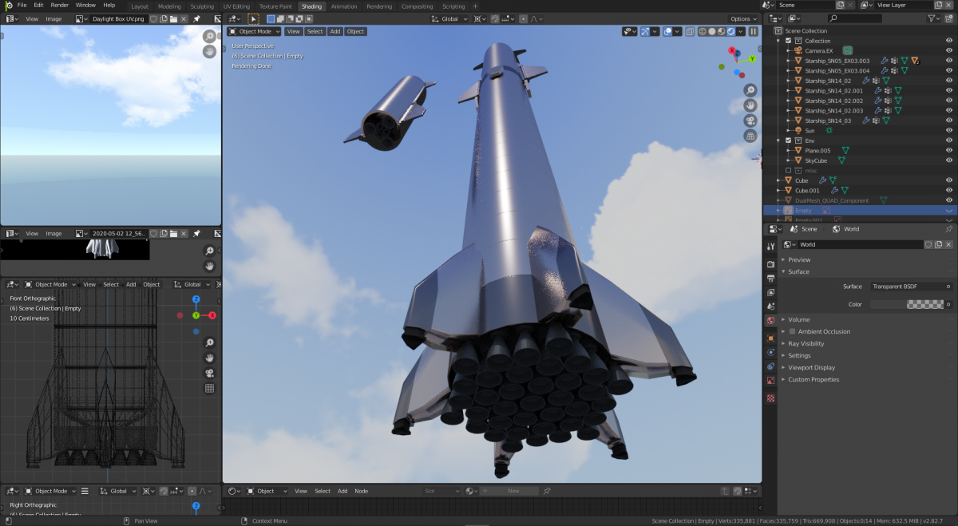Click Add in the main viewport header
Image resolution: width=958 pixels, height=526 pixels.
tap(335, 32)
